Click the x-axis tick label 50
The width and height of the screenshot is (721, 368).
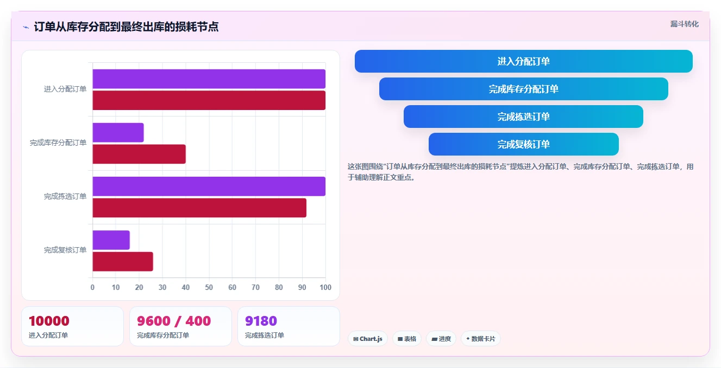(209, 287)
